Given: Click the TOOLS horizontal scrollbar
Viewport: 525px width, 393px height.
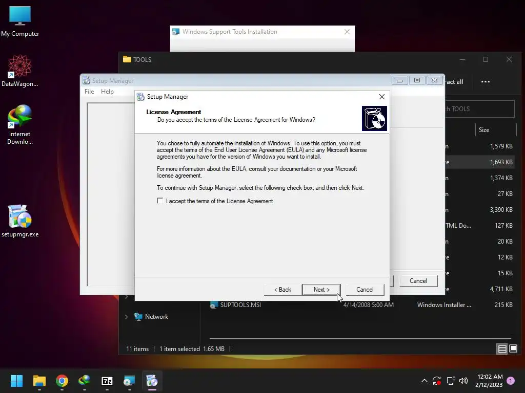Looking at the screenshot, I should (360, 339).
